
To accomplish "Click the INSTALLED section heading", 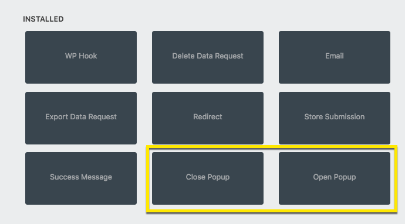I will coord(43,19).
